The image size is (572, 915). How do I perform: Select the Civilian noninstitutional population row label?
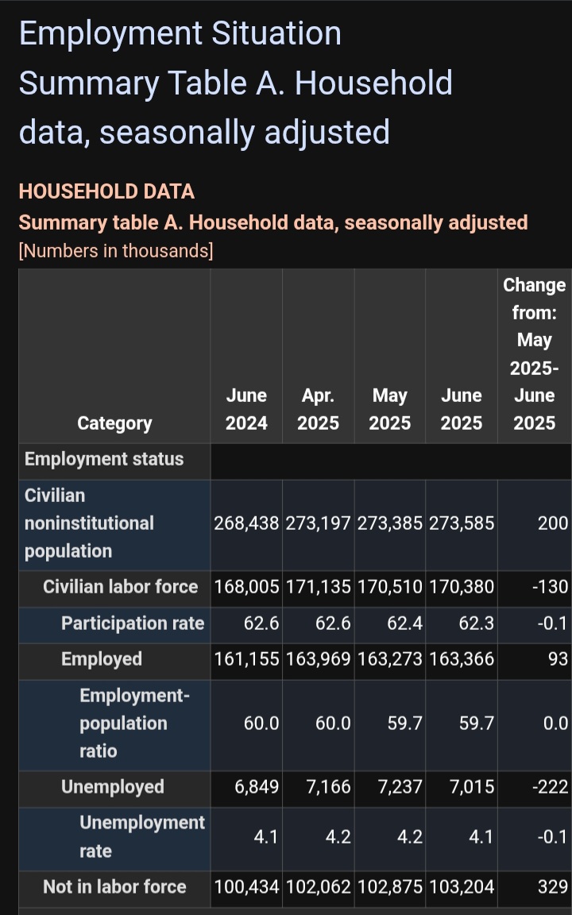tap(89, 523)
